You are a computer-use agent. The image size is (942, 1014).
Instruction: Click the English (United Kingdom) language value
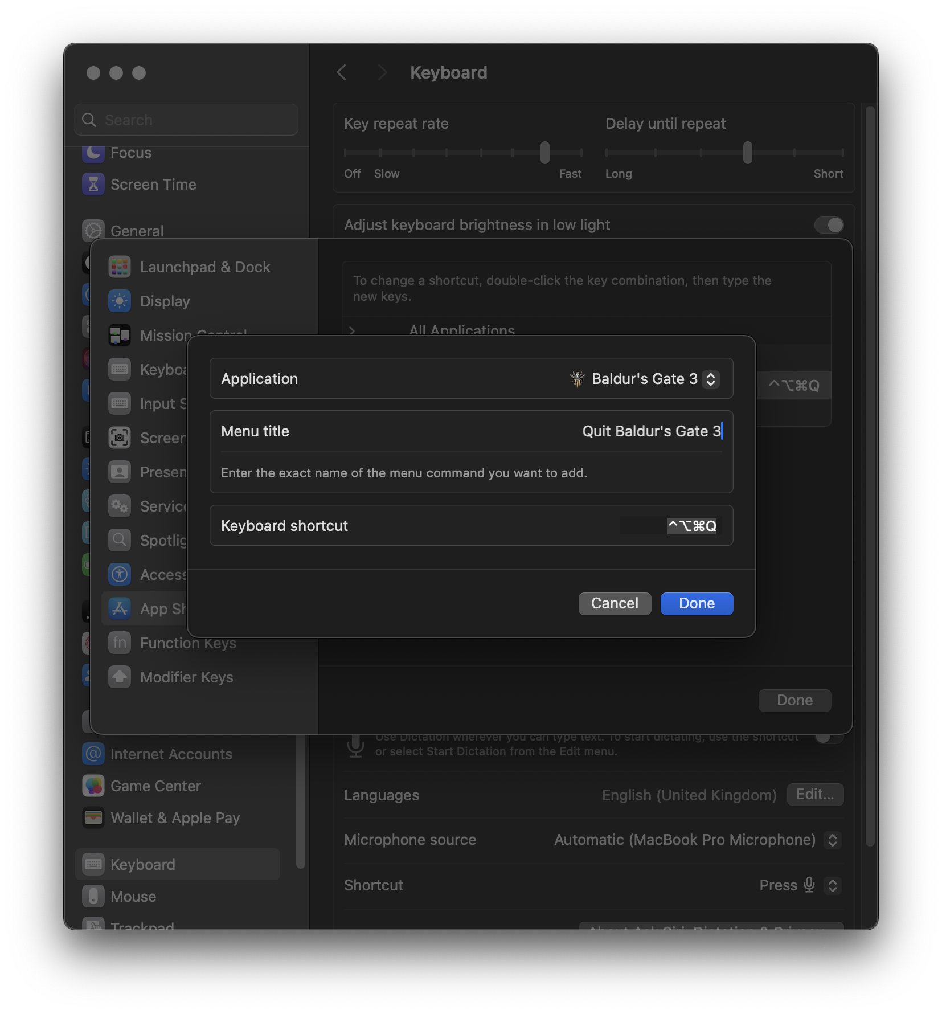689,795
